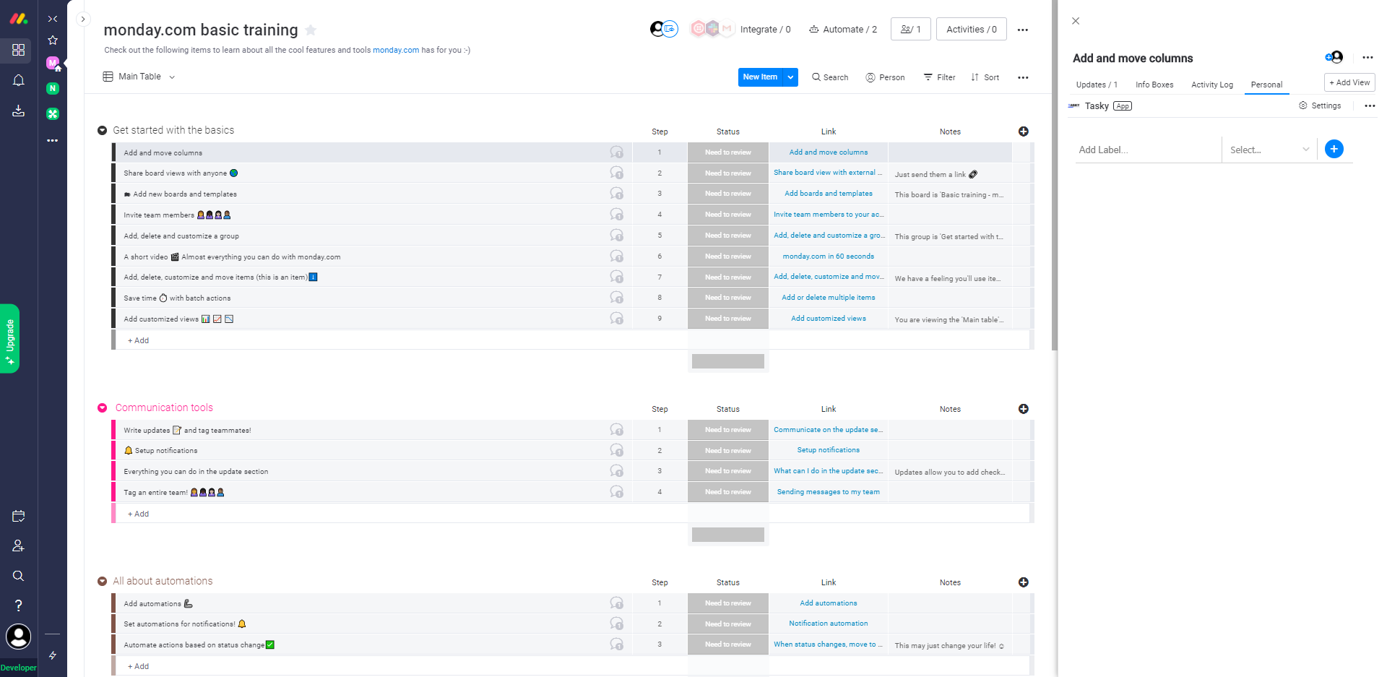The height and width of the screenshot is (677, 1387).
Task: Add column to Communication tools group
Action: [x=1023, y=409]
